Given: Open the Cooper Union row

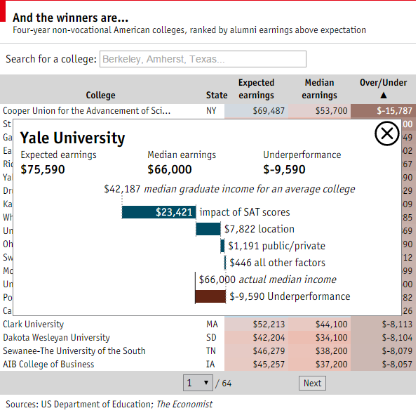Looking at the screenshot, I should pyautogui.click(x=208, y=110).
